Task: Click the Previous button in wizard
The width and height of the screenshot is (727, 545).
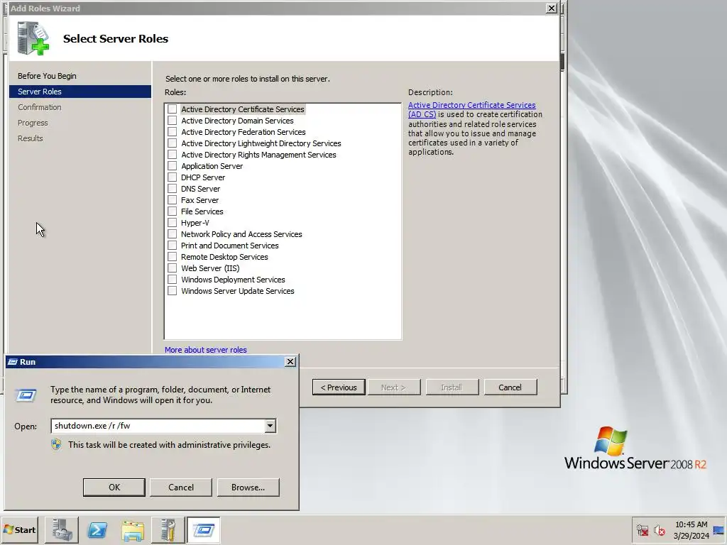Action: [339, 387]
